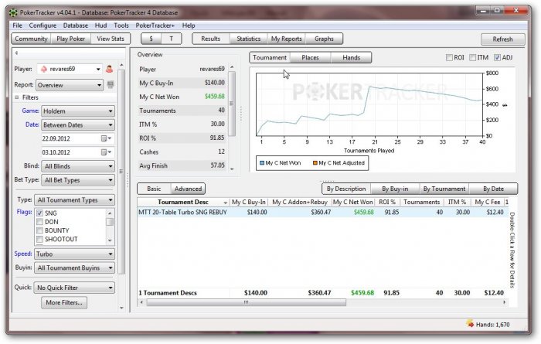
Task: Click the hands status icon in status bar
Action: tap(470, 324)
